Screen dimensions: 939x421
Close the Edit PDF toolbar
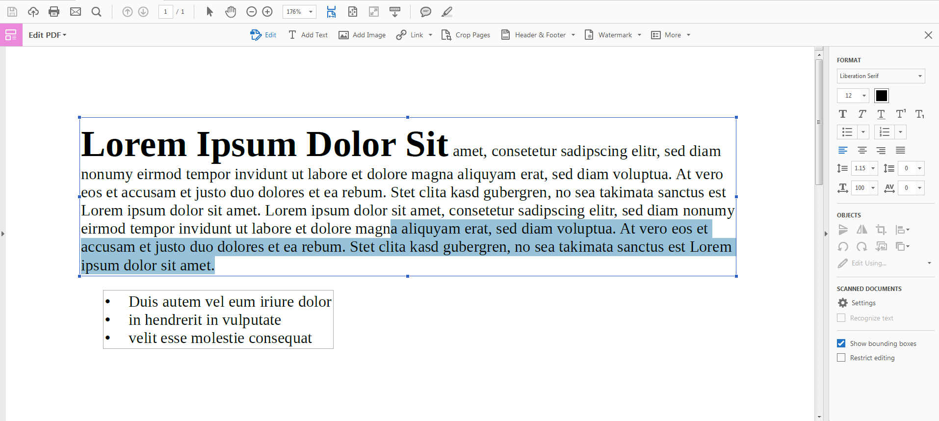928,35
